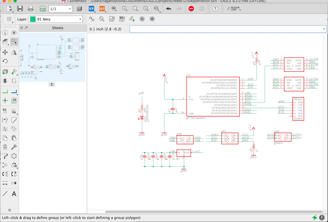
Task: Toggle the Group selection tool
Action: (14, 41)
